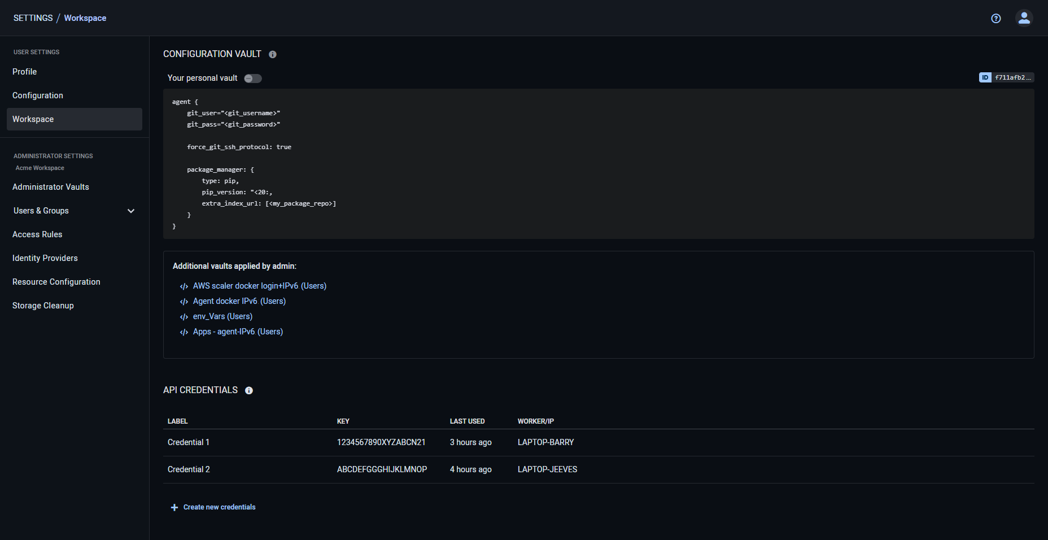1048x540 pixels.
Task: Collapse the Users & Groups chevron
Action: pyautogui.click(x=130, y=211)
